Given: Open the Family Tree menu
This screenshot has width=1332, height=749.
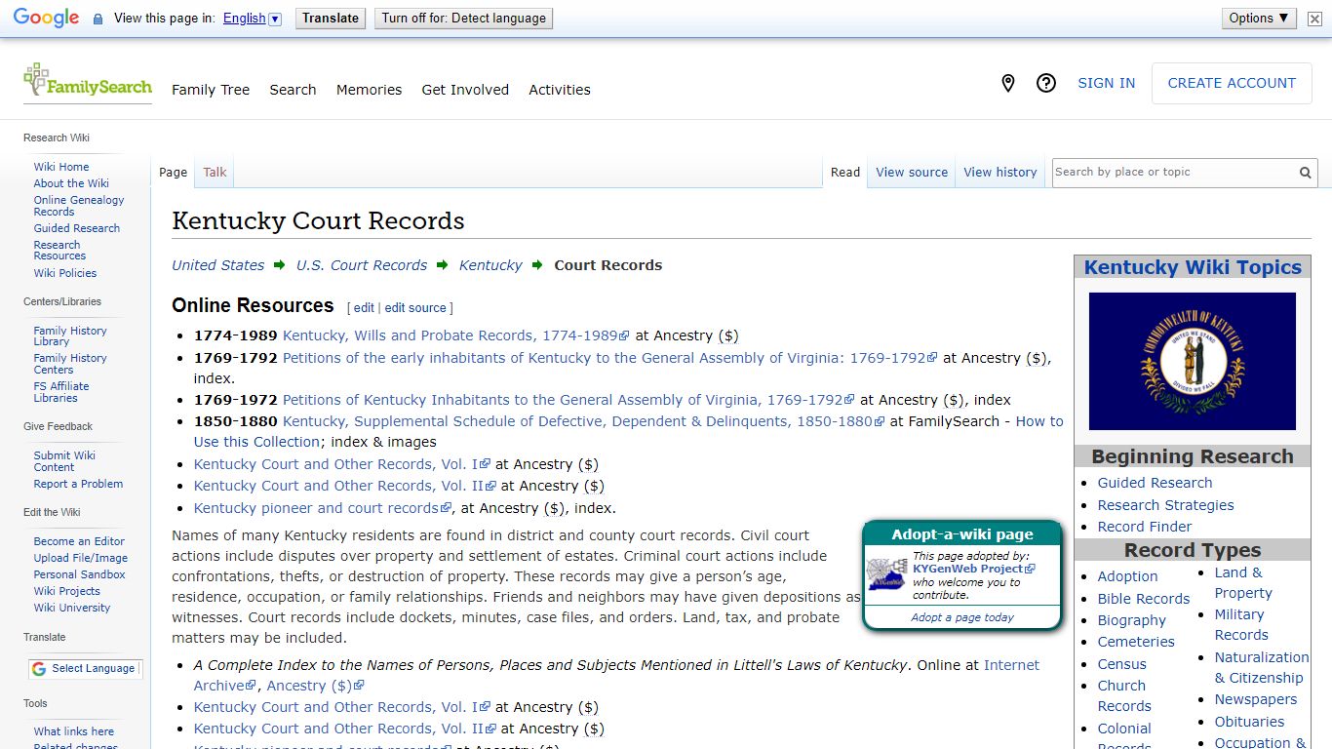Looking at the screenshot, I should click(211, 90).
